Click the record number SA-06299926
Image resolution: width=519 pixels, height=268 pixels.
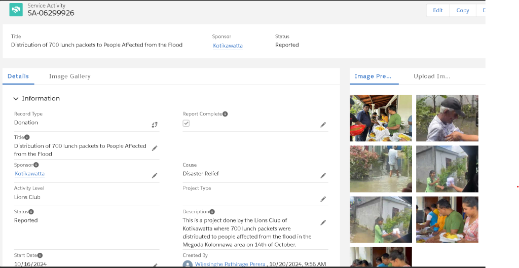tap(51, 13)
